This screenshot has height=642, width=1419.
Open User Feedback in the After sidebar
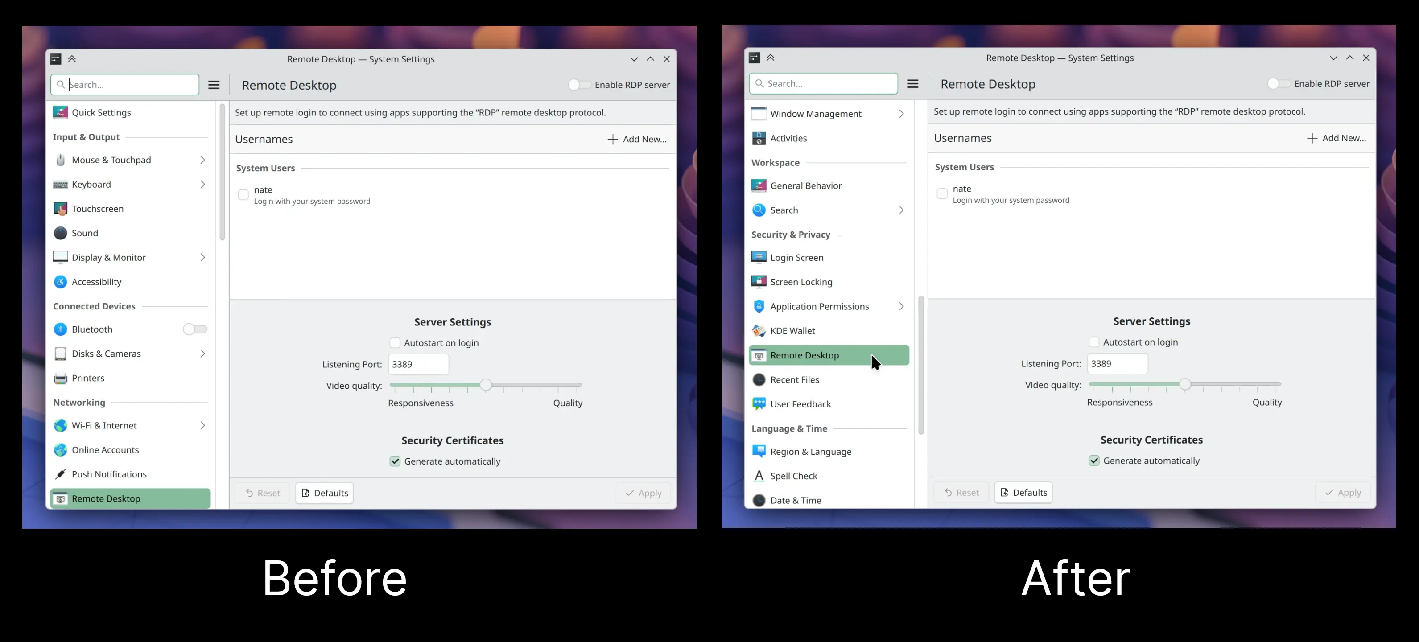pyautogui.click(x=829, y=404)
